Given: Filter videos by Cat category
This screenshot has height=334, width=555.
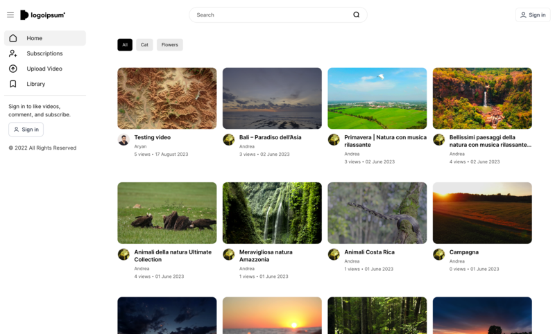Looking at the screenshot, I should click(144, 45).
